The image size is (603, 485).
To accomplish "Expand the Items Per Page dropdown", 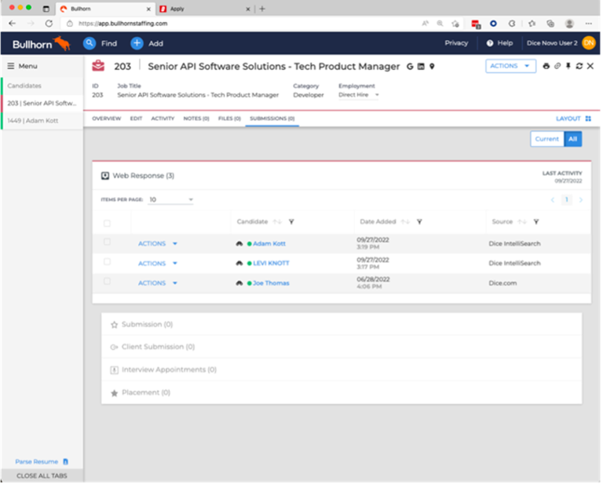I will tap(170, 200).
